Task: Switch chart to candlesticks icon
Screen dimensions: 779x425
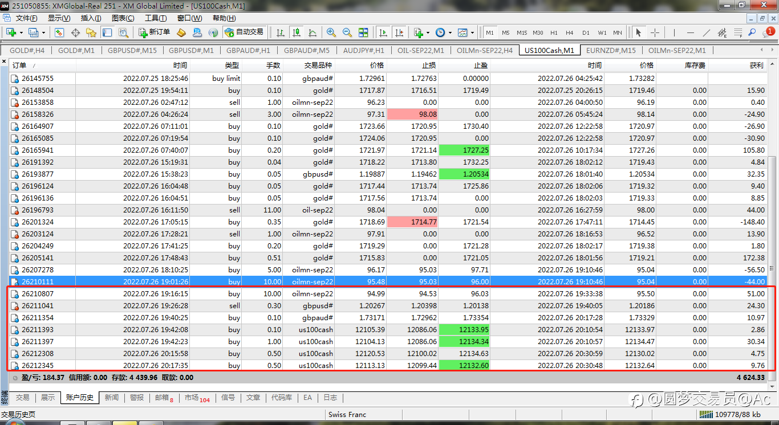Action: click(297, 32)
